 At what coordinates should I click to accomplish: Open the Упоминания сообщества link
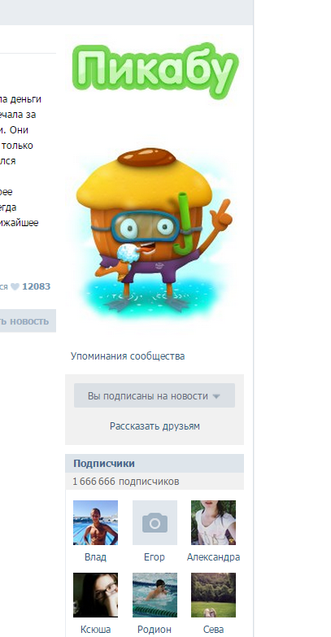pyautogui.click(x=128, y=356)
